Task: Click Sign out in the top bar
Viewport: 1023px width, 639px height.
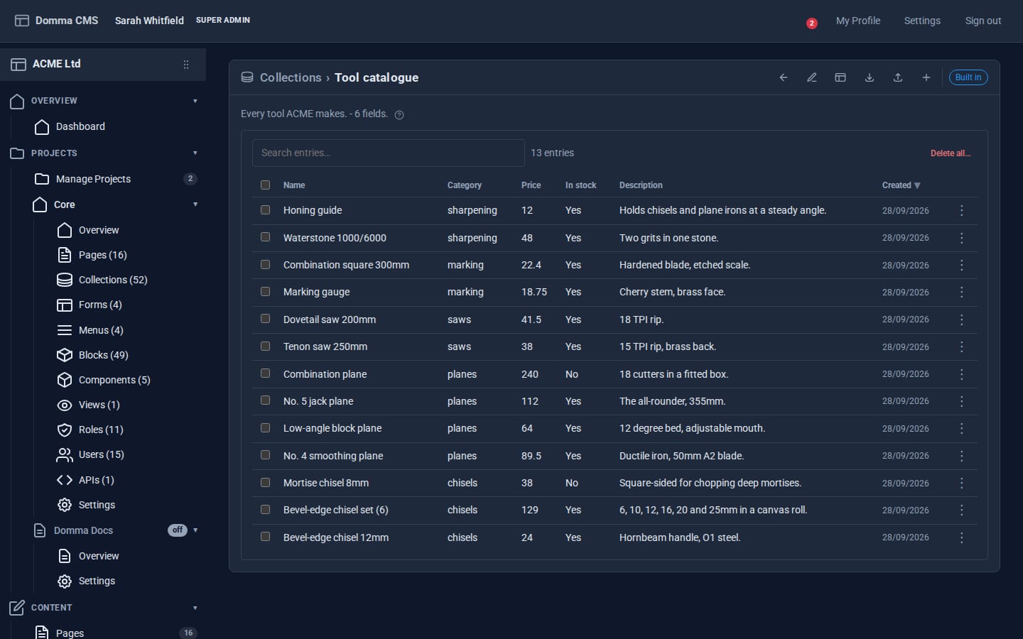Action: point(983,21)
